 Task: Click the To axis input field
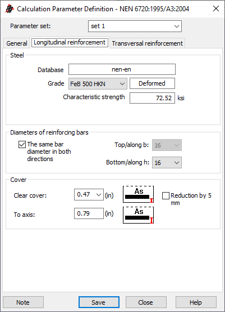coord(89,213)
